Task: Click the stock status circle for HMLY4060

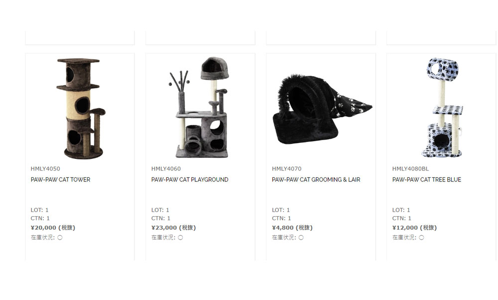Action: point(180,237)
